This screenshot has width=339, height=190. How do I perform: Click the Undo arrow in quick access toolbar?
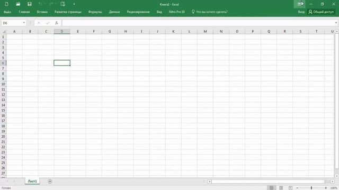[x=40, y=4]
